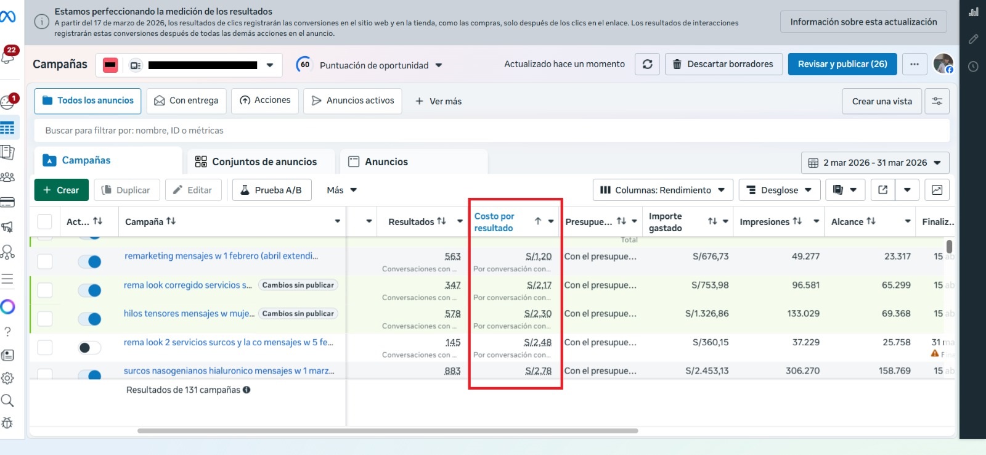The height and width of the screenshot is (455, 986).
Task: Toggle off remarketing mensajes campaign
Action: coord(90,261)
